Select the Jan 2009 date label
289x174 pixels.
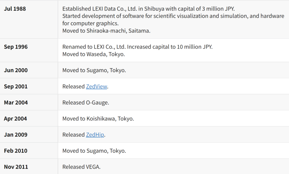(16, 135)
